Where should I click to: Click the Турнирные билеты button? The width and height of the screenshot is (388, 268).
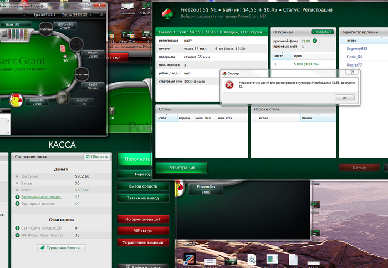pos(62,247)
